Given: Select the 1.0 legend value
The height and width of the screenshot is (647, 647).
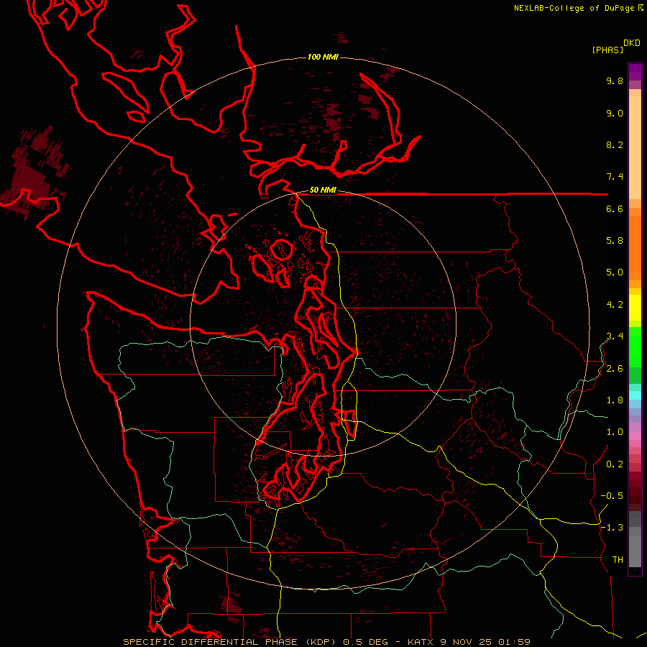Looking at the screenshot, I should click(615, 432).
